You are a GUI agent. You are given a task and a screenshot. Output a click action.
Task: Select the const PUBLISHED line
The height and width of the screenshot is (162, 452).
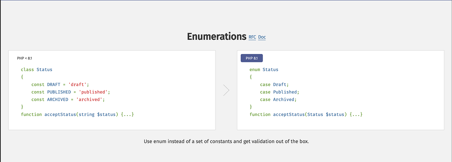pos(70,92)
